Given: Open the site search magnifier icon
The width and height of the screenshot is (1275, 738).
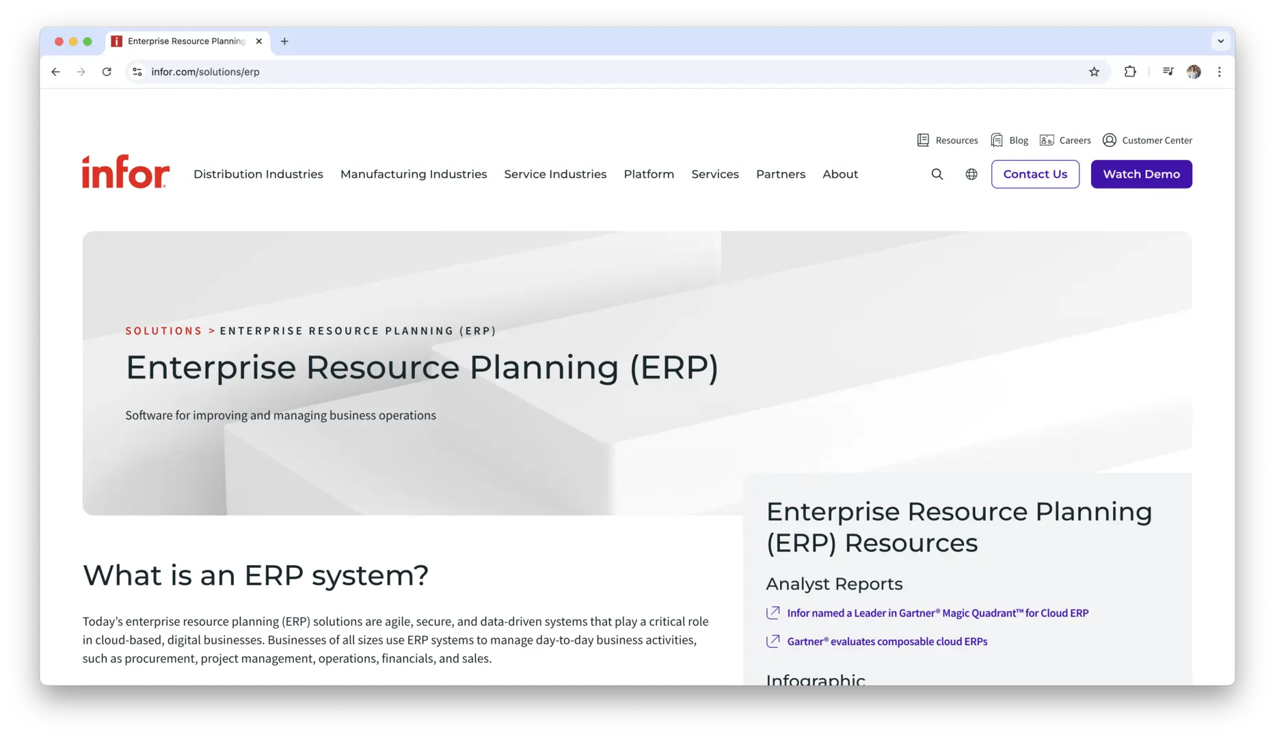Looking at the screenshot, I should 937,174.
